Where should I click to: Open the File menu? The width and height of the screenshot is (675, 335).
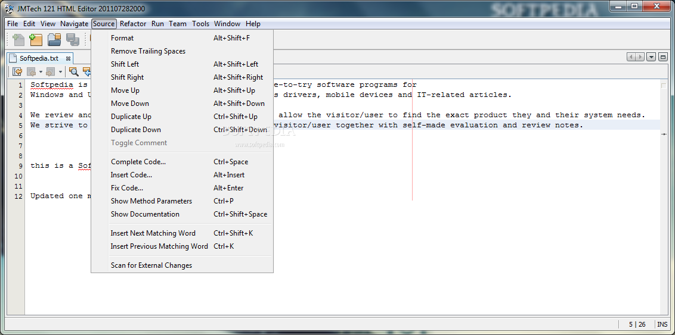[x=13, y=24]
